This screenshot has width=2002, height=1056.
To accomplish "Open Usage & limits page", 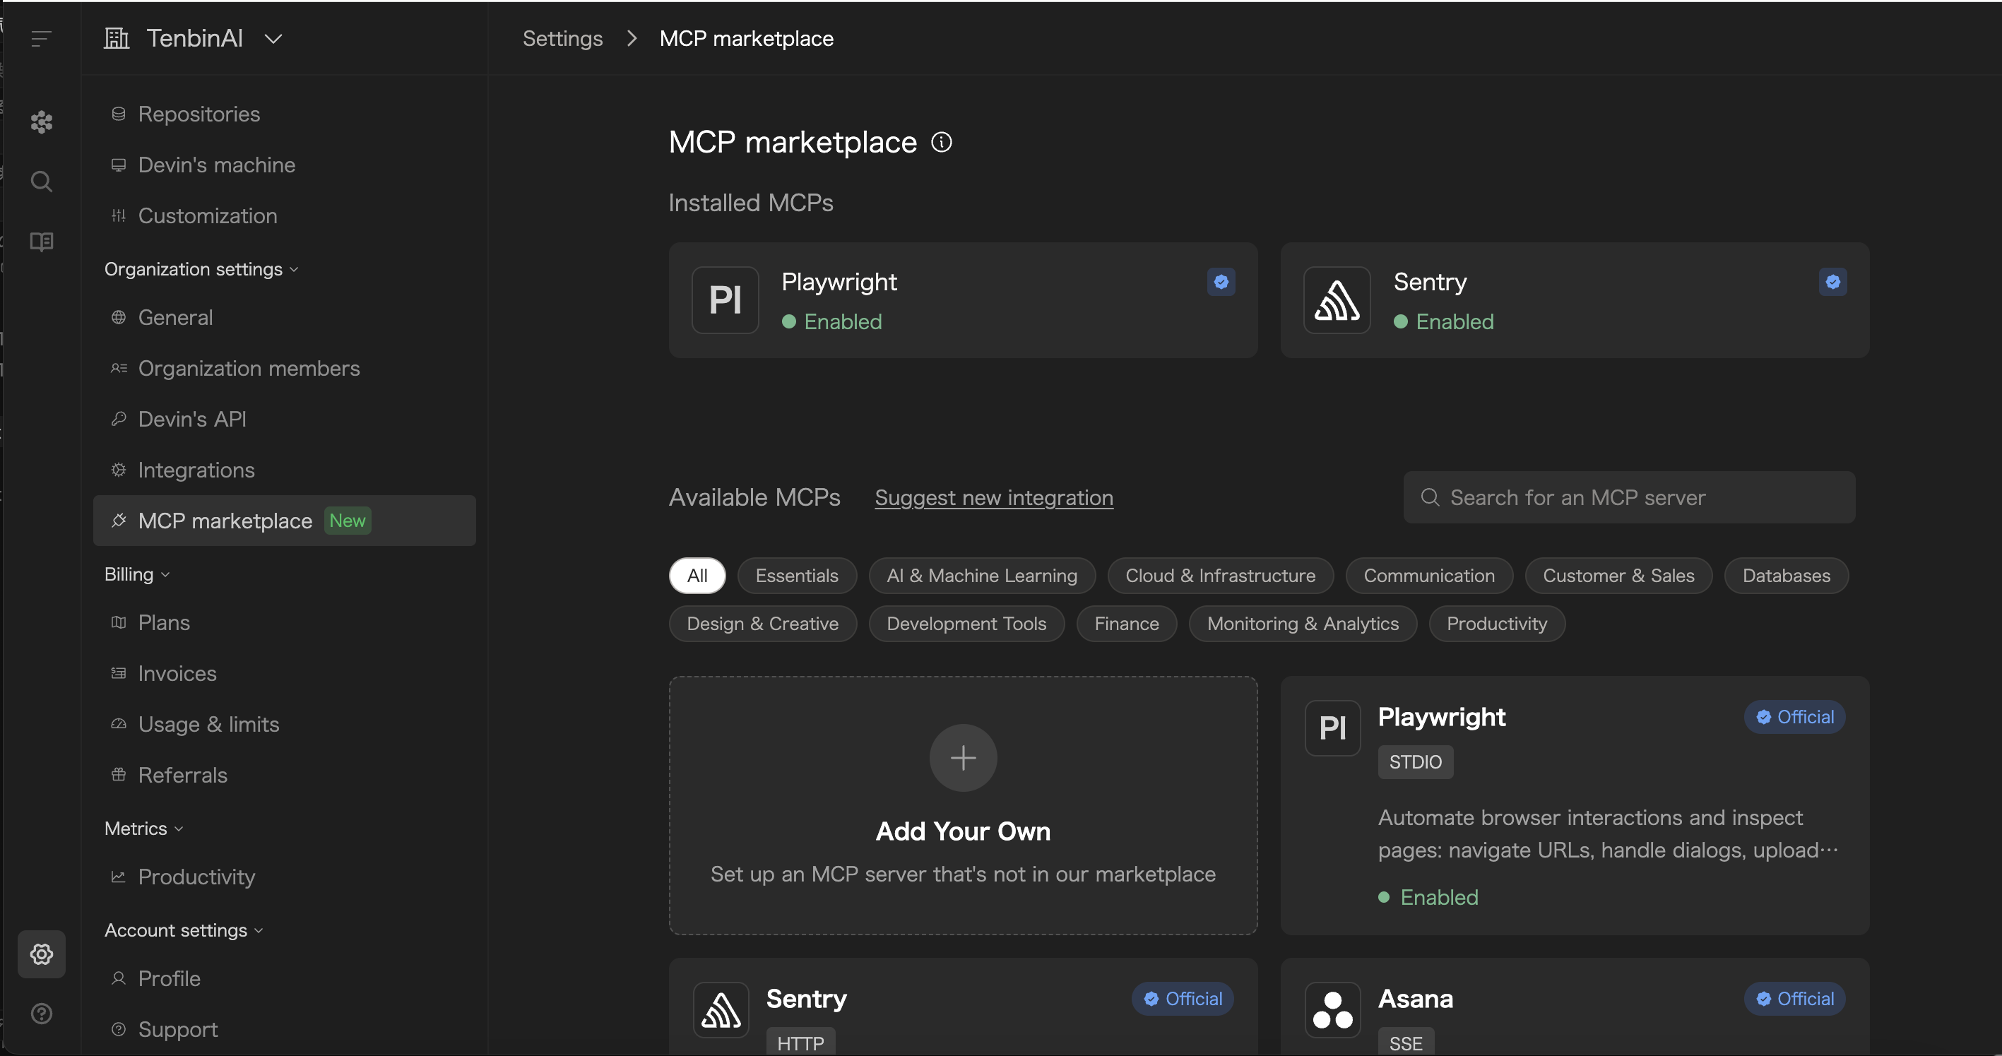I will pos(285,724).
